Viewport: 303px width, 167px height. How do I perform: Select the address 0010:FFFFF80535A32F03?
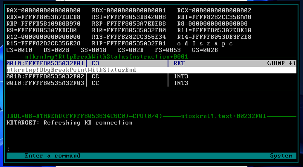[45, 83]
